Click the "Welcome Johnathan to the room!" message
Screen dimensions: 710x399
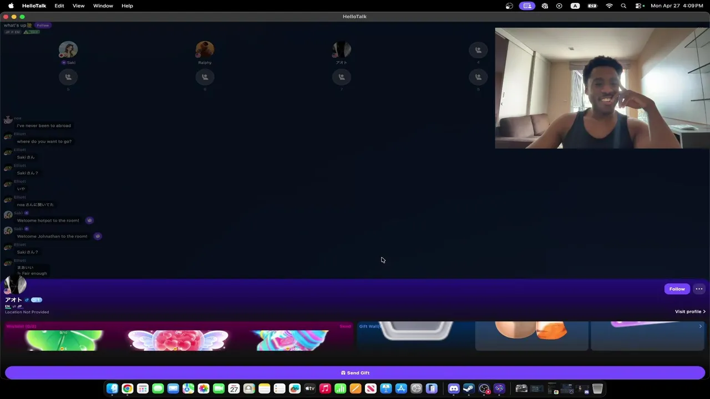tap(52, 236)
